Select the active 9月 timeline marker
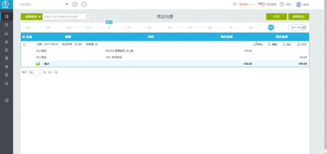Image resolution: width=327 pixels, height=154 pixels. pos(271,28)
